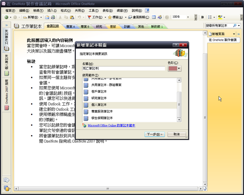
Task: Open the bullet list style dropdown
Action: (x=214, y=17)
